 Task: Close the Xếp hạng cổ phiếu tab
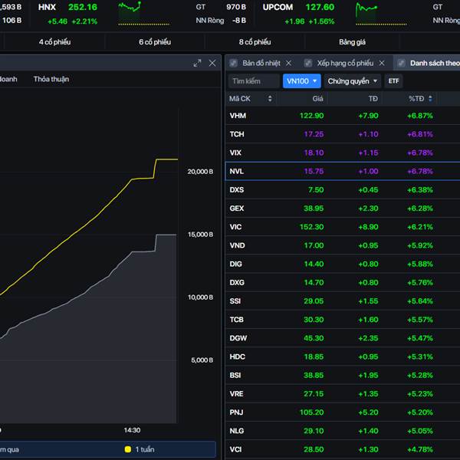pos(382,63)
